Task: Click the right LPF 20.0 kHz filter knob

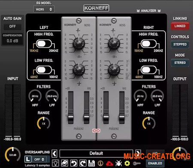Action: tap(157, 96)
